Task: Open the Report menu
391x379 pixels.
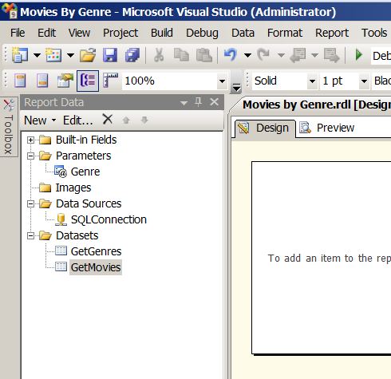Action: (332, 33)
